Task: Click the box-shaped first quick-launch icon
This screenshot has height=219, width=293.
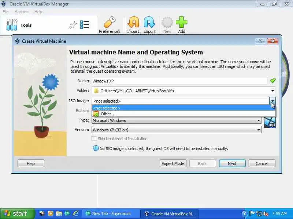Action: click(42, 214)
